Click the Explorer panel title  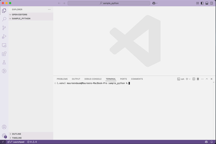[17, 10]
